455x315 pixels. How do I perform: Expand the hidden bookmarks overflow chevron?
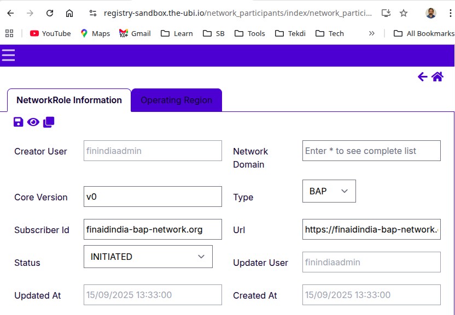pyautogui.click(x=372, y=33)
